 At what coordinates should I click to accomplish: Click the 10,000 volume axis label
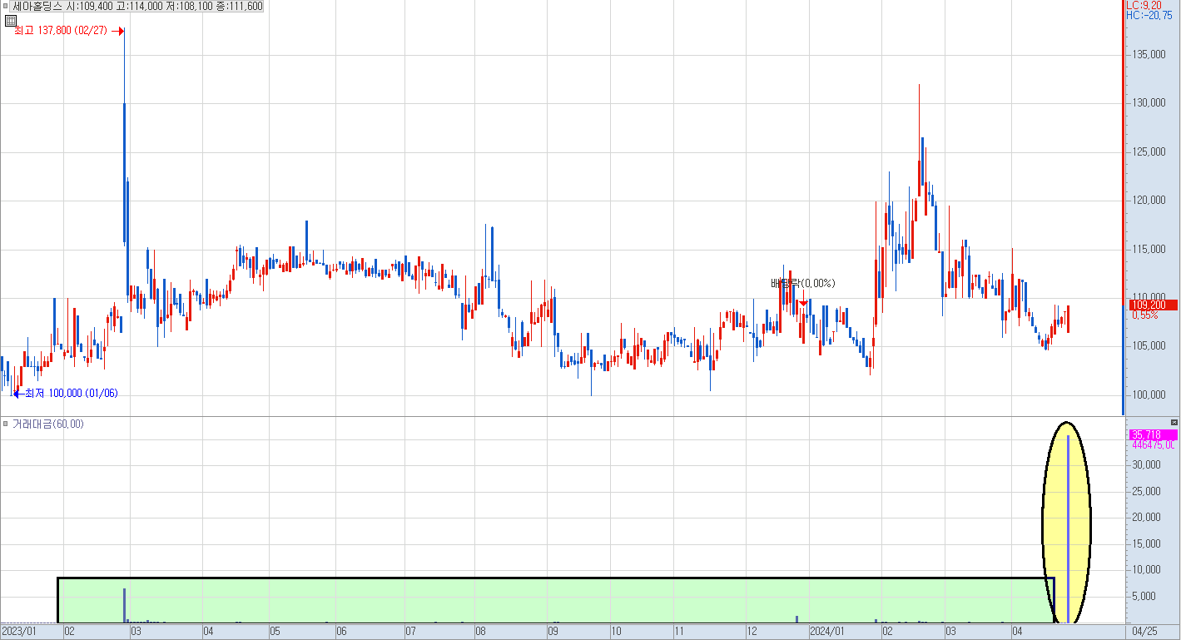click(1148, 569)
